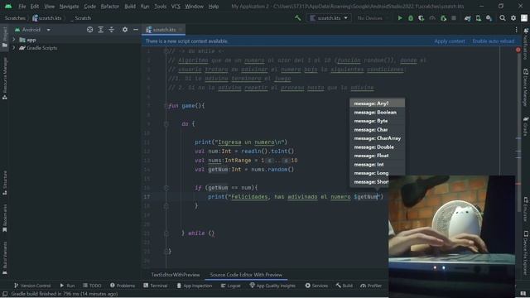Open editor tabs three-dot menu
This screenshot has width=530, height=298.
[516, 30]
